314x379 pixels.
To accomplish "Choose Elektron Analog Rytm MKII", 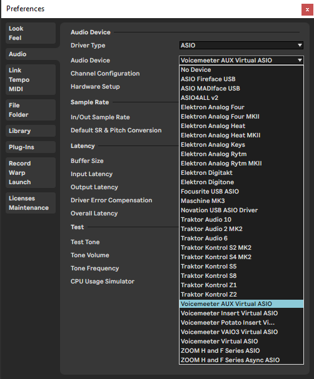I will tap(241, 164).
